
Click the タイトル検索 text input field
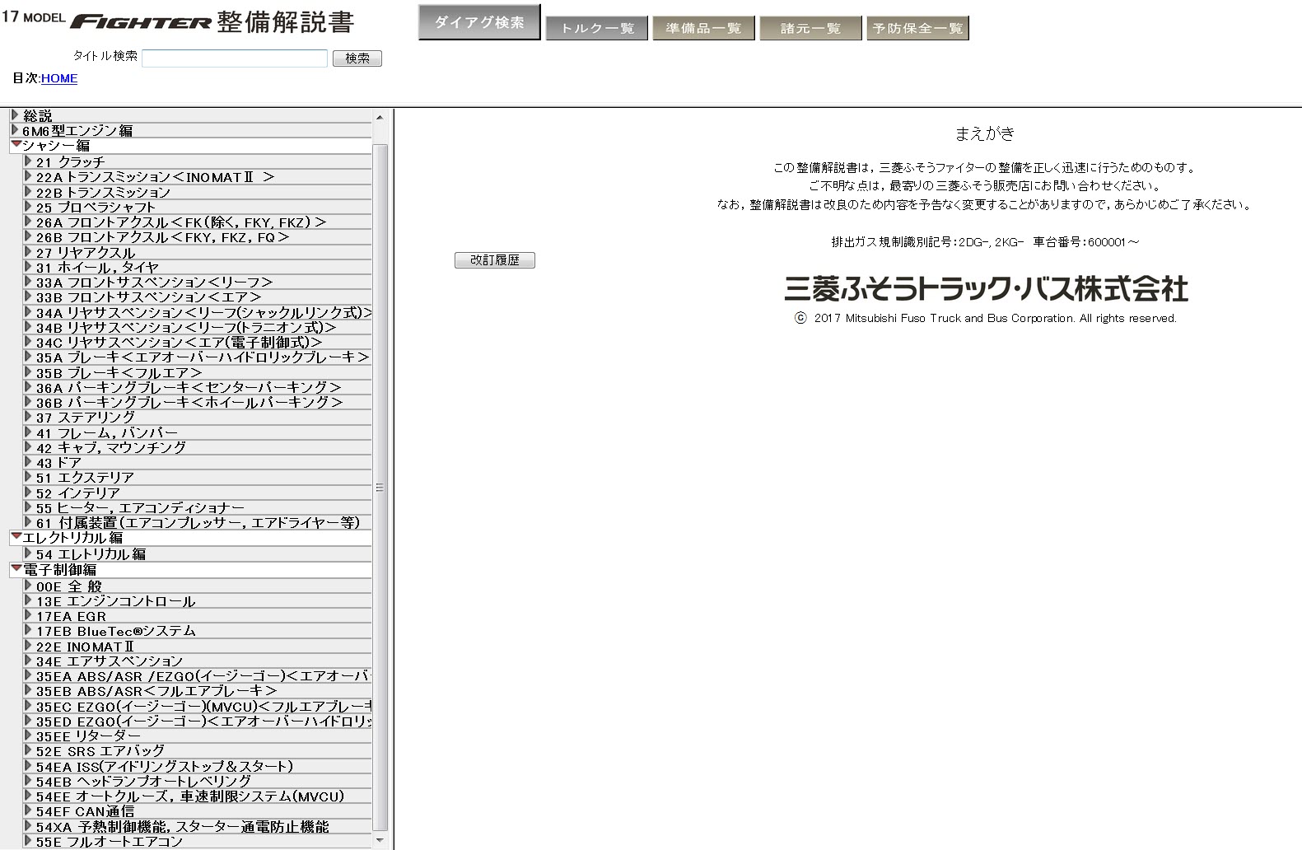[x=235, y=58]
